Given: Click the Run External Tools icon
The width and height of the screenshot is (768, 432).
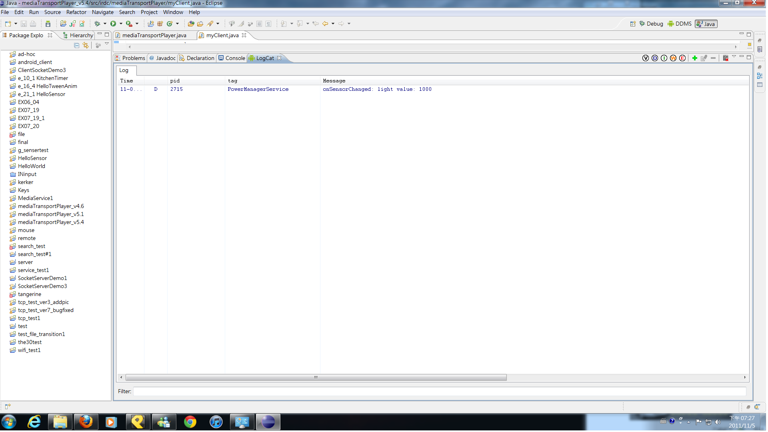Looking at the screenshot, I should (x=129, y=24).
